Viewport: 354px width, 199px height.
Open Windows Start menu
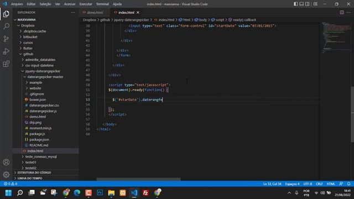tap(8, 193)
